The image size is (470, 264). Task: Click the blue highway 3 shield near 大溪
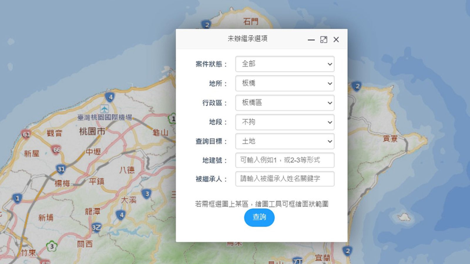(x=147, y=194)
